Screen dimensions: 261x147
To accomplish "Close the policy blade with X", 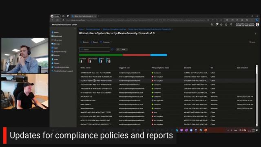I will coord(256,33).
